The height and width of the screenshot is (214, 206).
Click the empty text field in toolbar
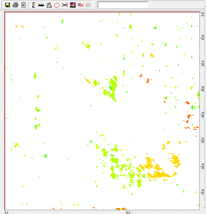(123, 5)
